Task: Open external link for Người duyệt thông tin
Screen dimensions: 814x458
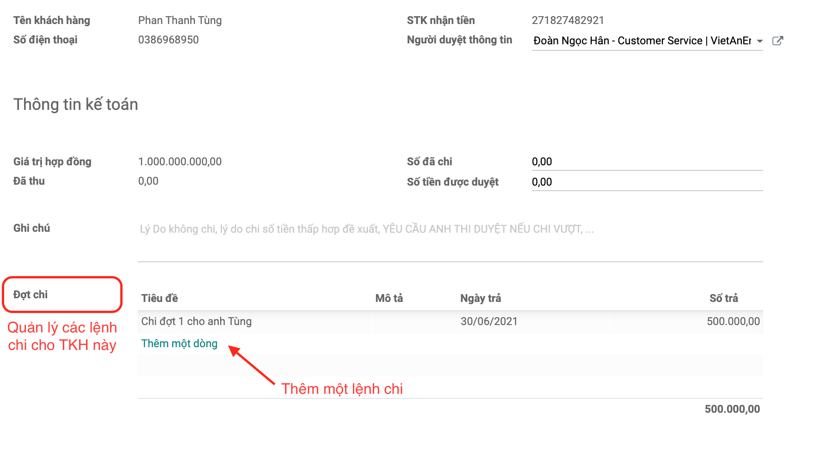Action: pyautogui.click(x=777, y=41)
